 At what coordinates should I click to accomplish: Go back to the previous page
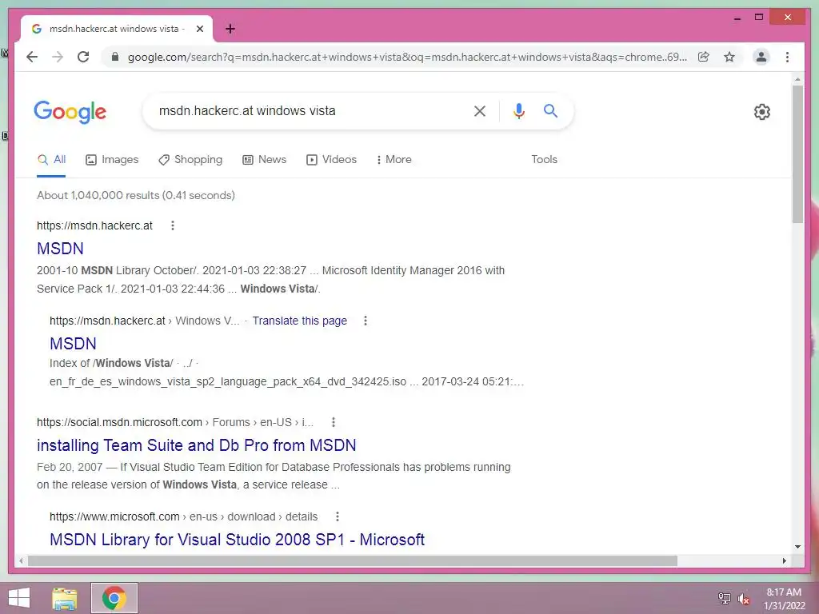tap(32, 57)
